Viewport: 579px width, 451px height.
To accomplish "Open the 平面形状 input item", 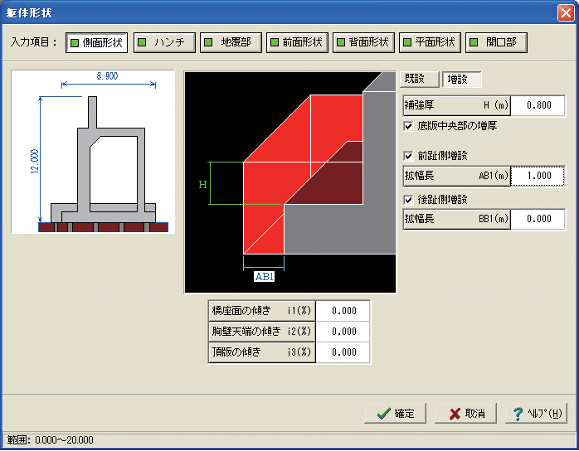I will point(430,43).
